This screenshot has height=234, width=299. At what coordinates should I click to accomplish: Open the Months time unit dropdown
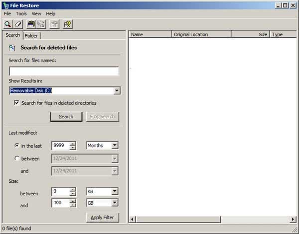pos(115,146)
